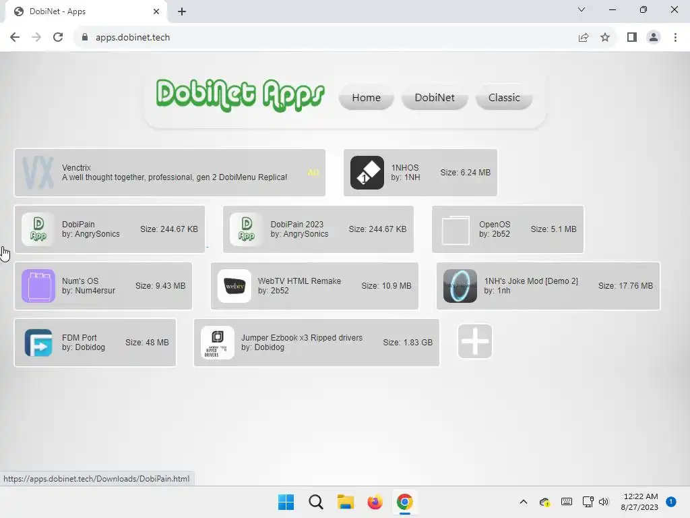Open taskbar Search magnifier
The height and width of the screenshot is (518, 690).
[316, 502]
